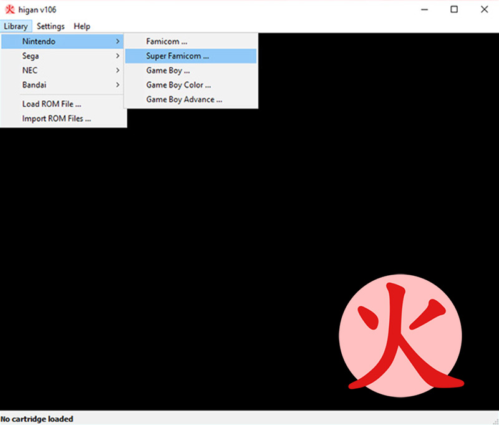Maximize the higan window
This screenshot has width=499, height=425.
[454, 9]
